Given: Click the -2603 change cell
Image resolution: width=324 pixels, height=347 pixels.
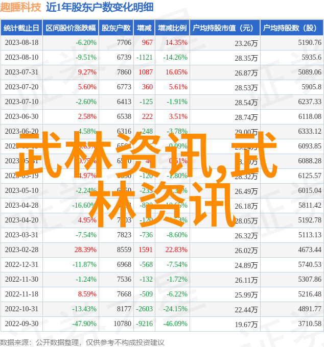Looking at the screenshot, I should (144, 309).
